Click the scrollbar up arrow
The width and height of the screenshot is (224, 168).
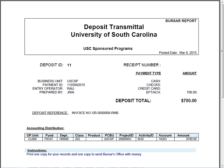[x=222, y=2]
